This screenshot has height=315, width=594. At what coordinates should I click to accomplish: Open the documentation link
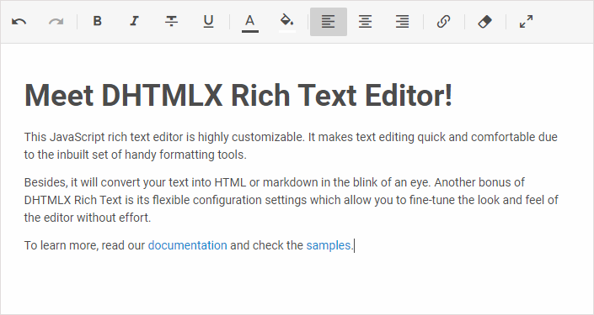(x=188, y=245)
